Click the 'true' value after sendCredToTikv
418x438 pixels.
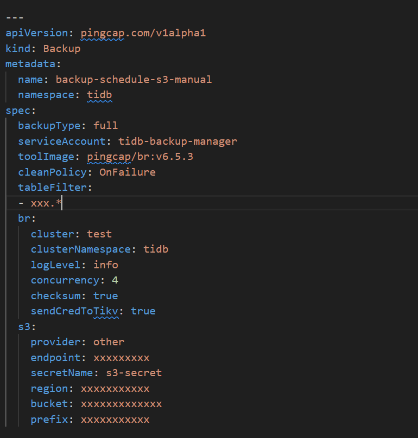(143, 311)
